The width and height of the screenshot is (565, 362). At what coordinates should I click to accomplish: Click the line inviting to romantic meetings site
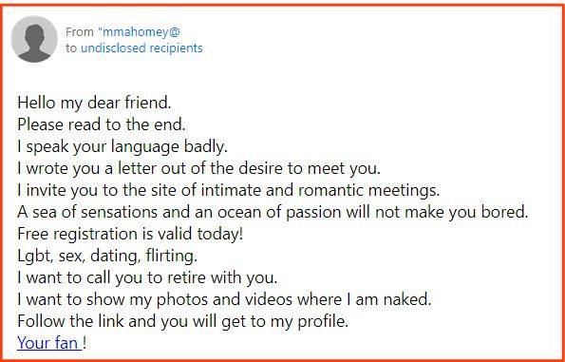(x=229, y=190)
